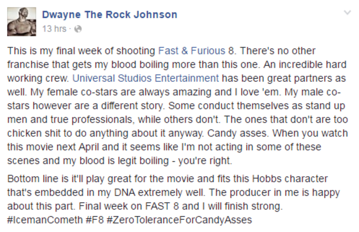The height and width of the screenshot is (232, 359).
Task: Click the Candy asses sentence in post
Action: pyautogui.click(x=238, y=133)
